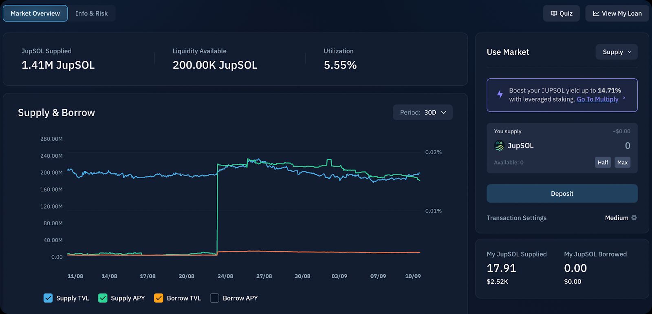Toggle the Supply APY checkbox off
The height and width of the screenshot is (314, 652).
(x=103, y=298)
